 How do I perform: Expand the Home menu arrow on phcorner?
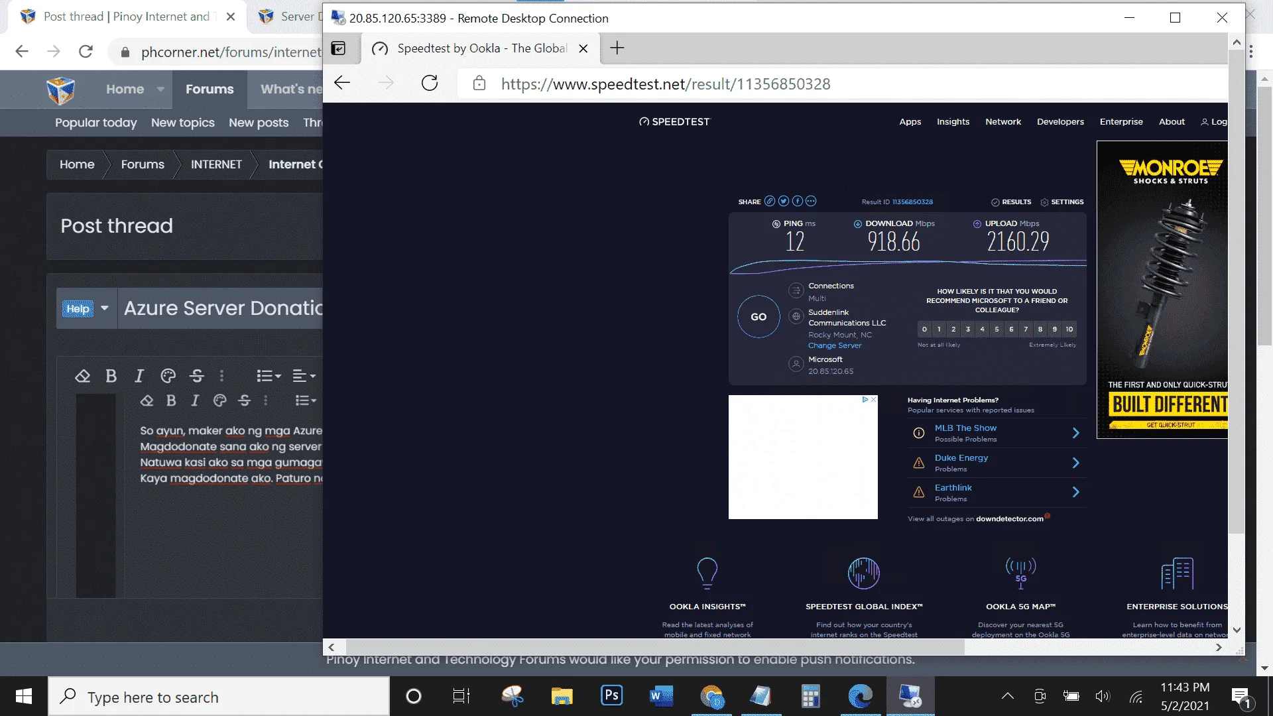pyautogui.click(x=160, y=89)
